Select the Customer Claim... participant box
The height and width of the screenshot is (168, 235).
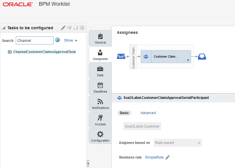tap(166, 56)
